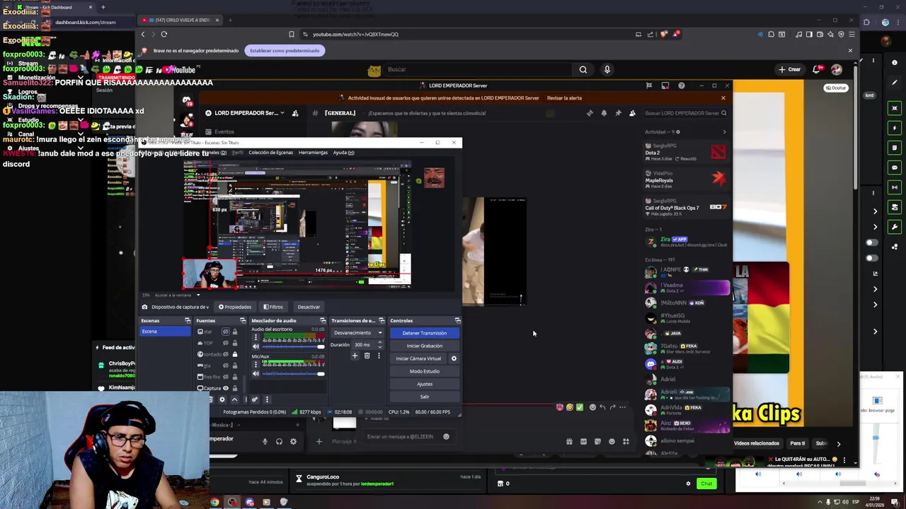Screen dimensions: 906x509
Task: Open pinned messages in Discord
Action: (x=618, y=113)
